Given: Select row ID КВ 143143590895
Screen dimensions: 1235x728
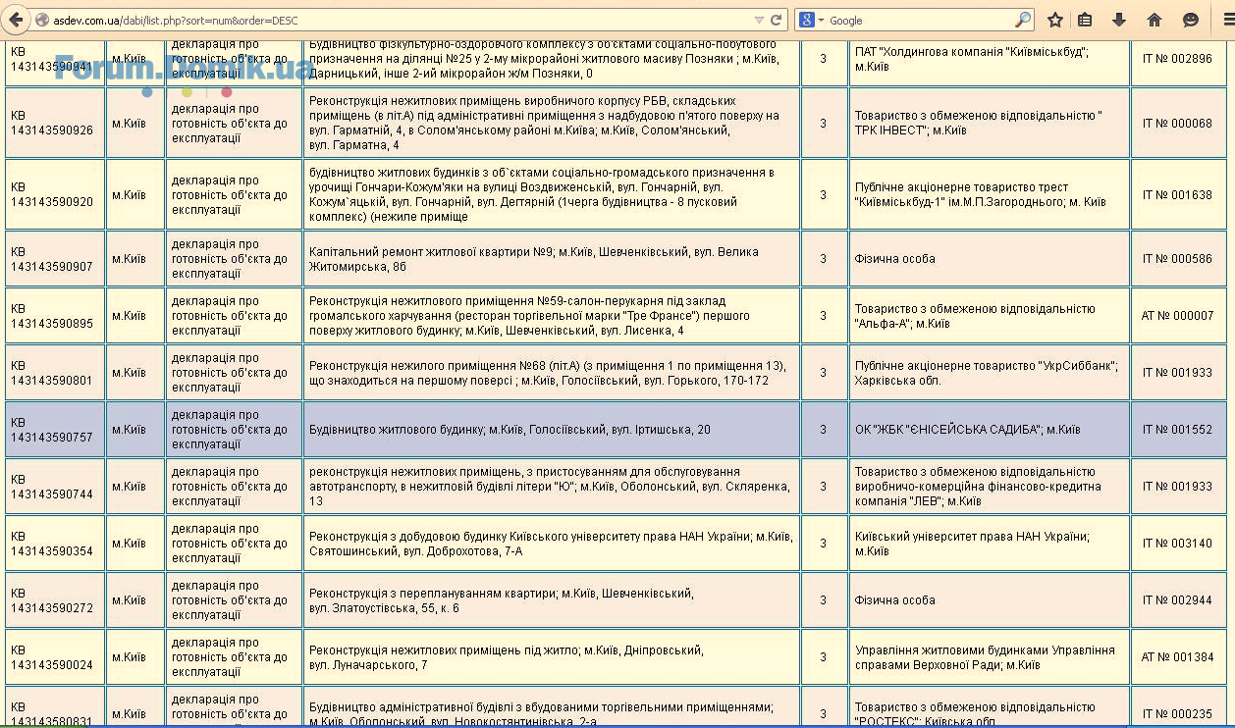Looking at the screenshot, I should point(55,316).
